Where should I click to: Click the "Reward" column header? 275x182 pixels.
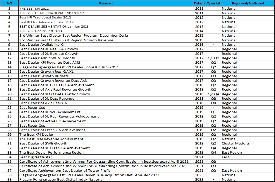(x=106, y=3)
